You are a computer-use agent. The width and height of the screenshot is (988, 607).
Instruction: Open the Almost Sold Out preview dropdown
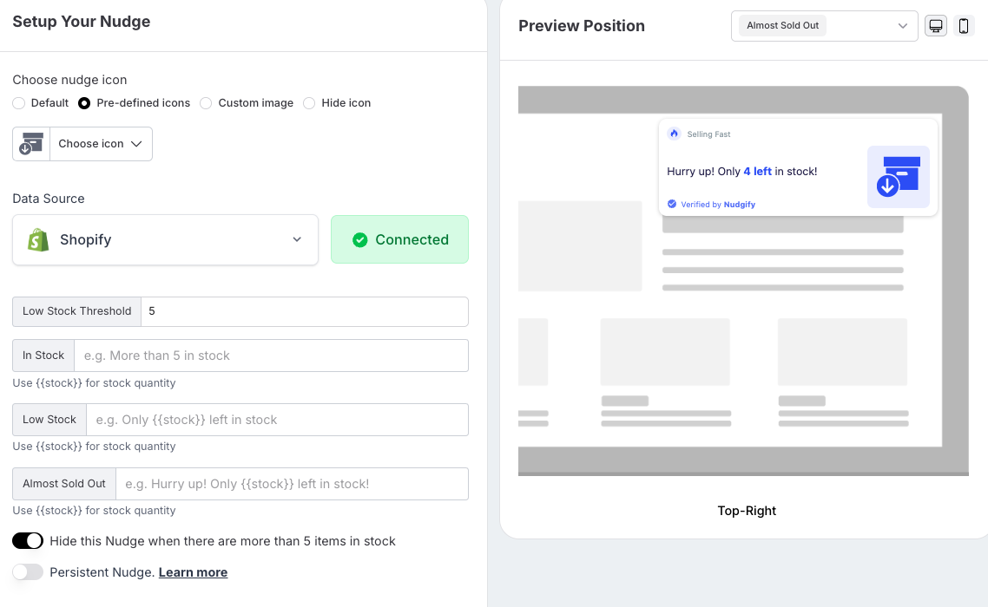tap(824, 26)
